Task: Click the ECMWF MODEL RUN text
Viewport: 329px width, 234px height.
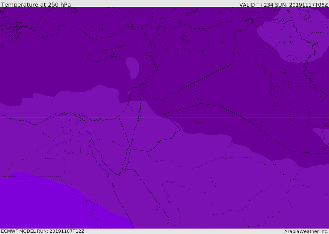Action: 42,231
